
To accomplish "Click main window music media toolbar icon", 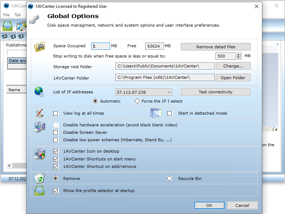I will pos(21,26).
